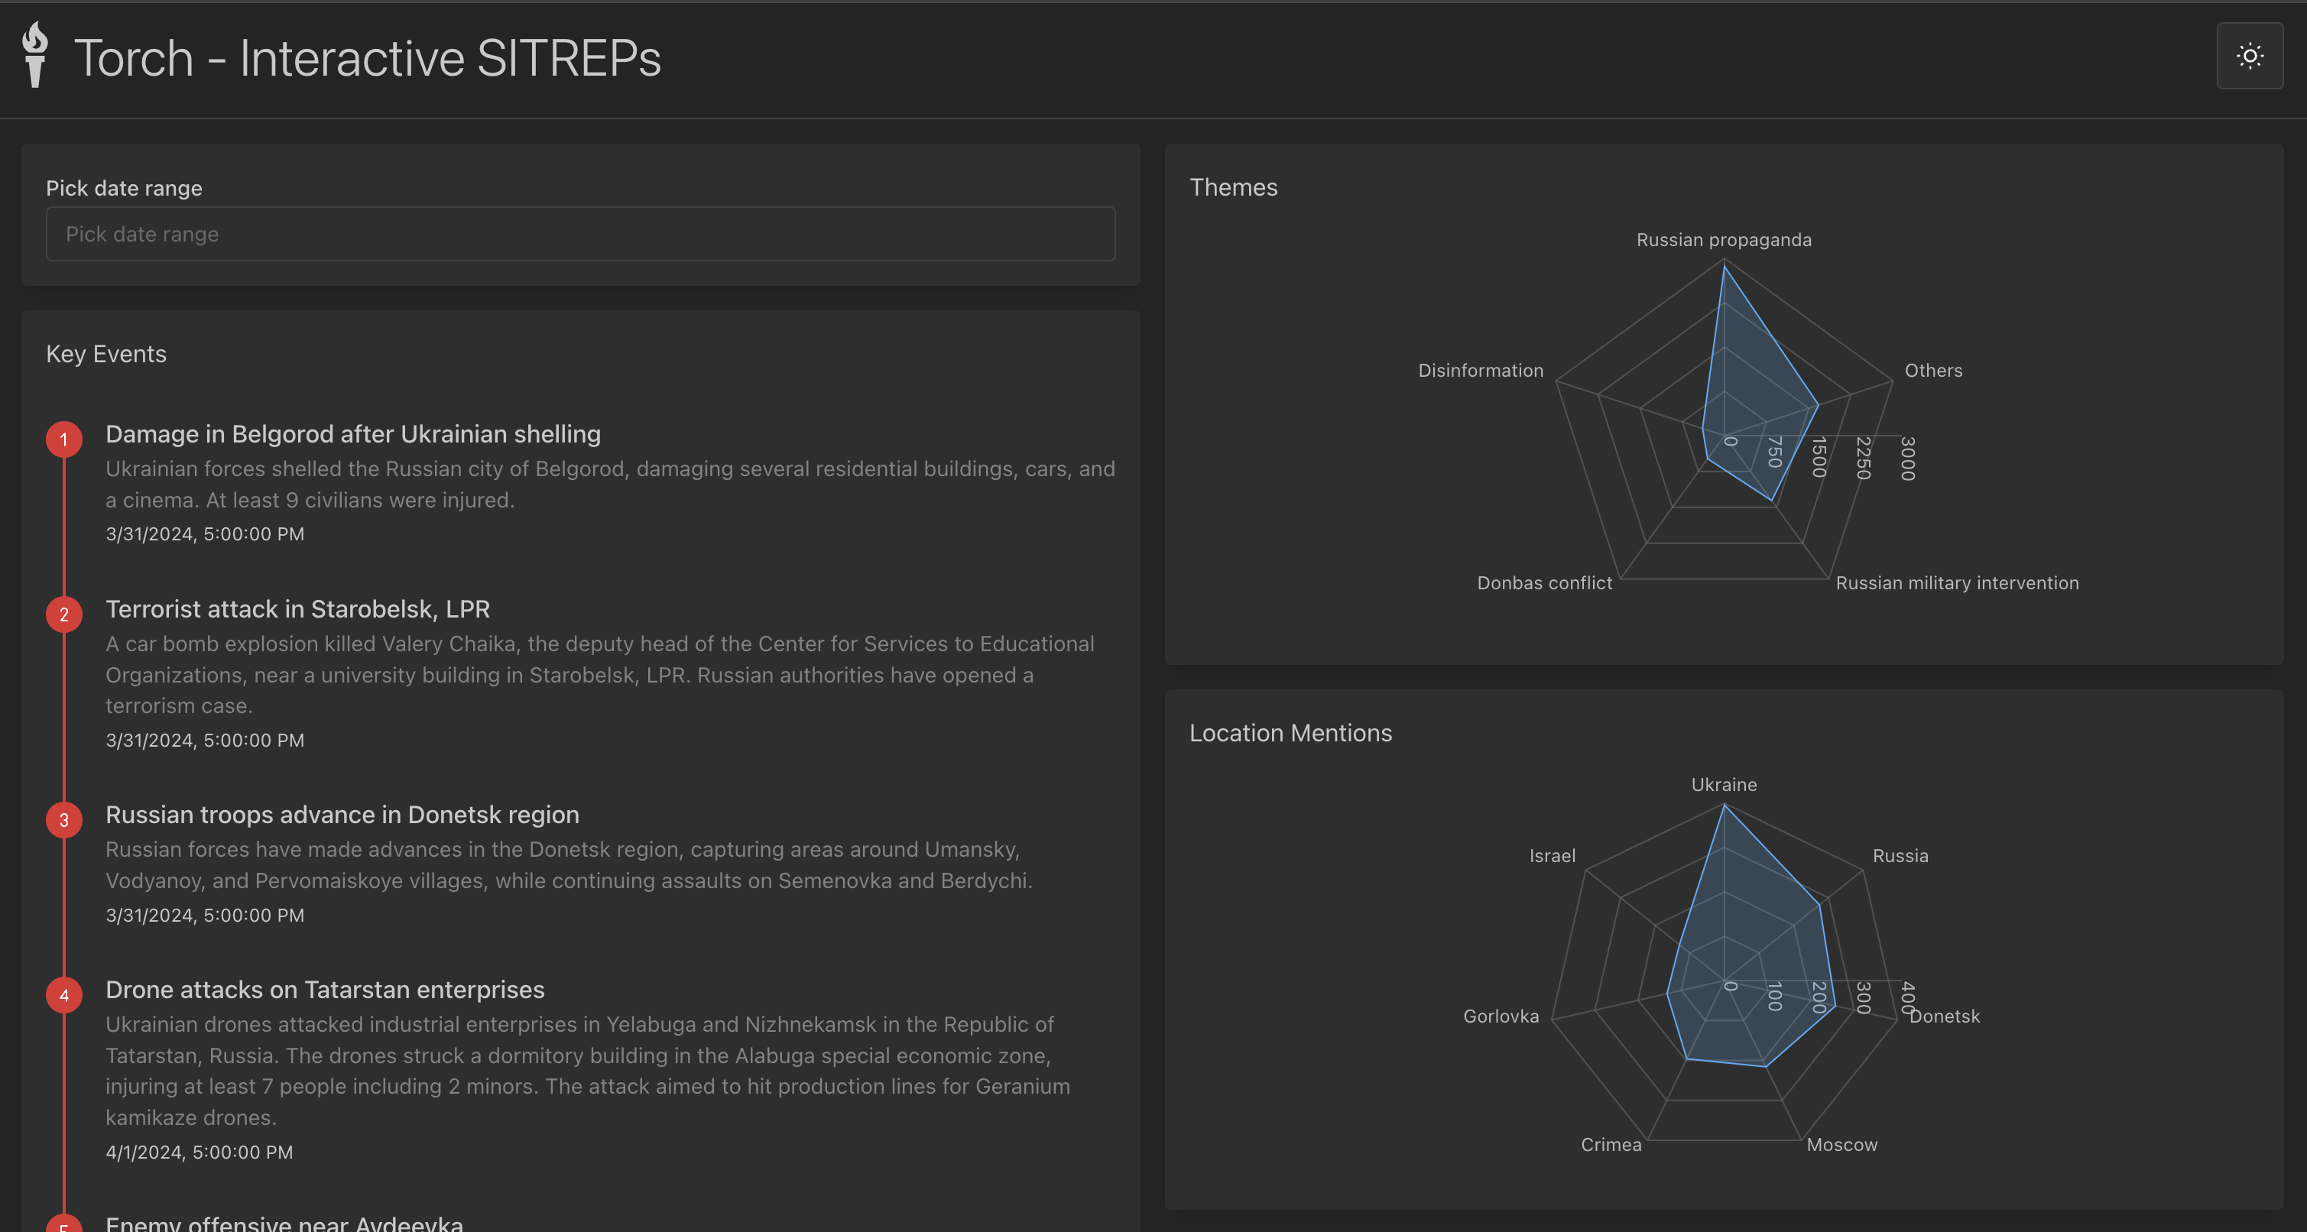Click timeline marker number 1
The width and height of the screenshot is (2307, 1232).
click(x=63, y=439)
